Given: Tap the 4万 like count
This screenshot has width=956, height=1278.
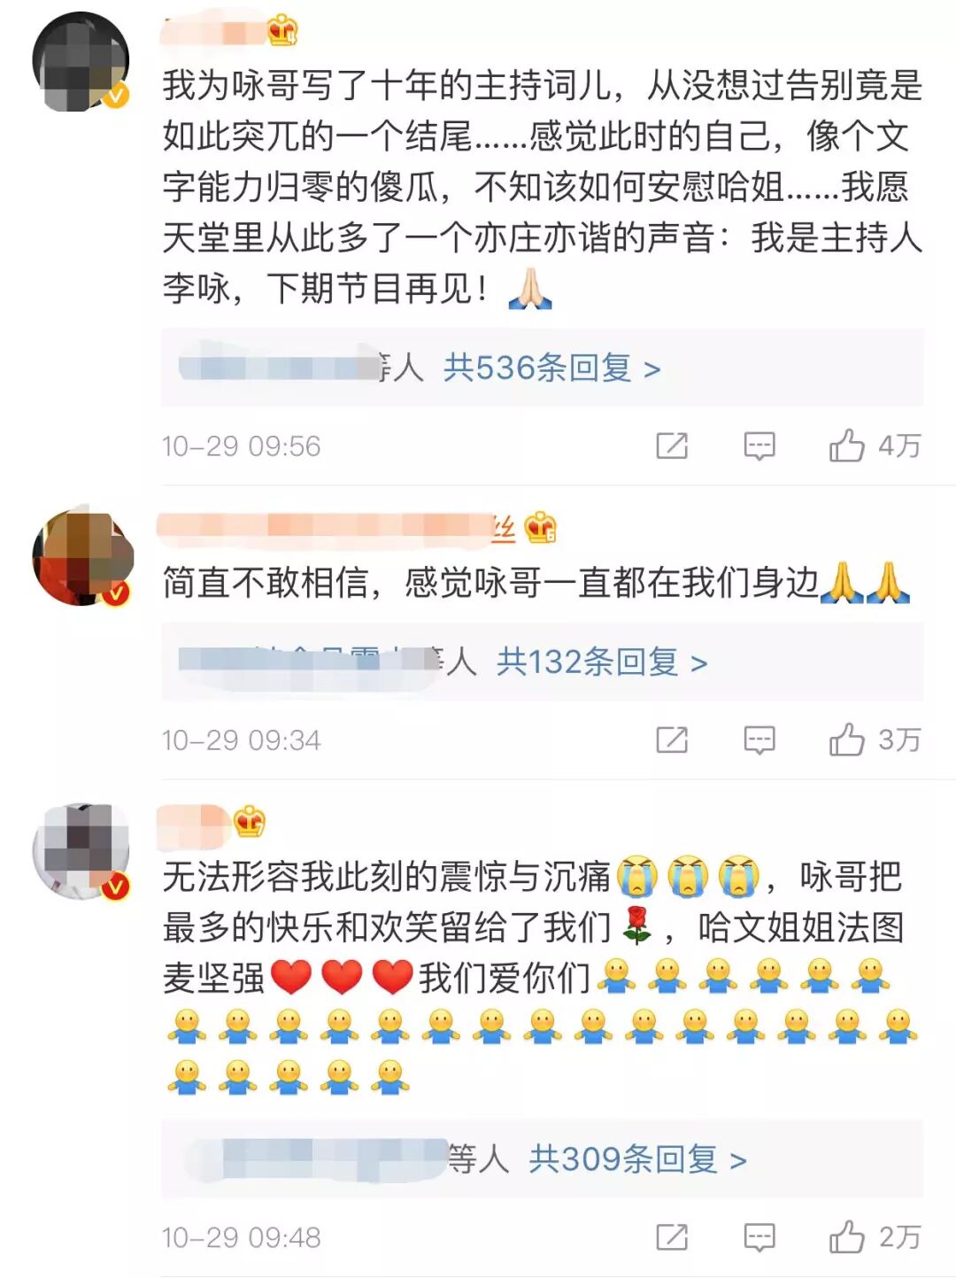Looking at the screenshot, I should (x=899, y=445).
